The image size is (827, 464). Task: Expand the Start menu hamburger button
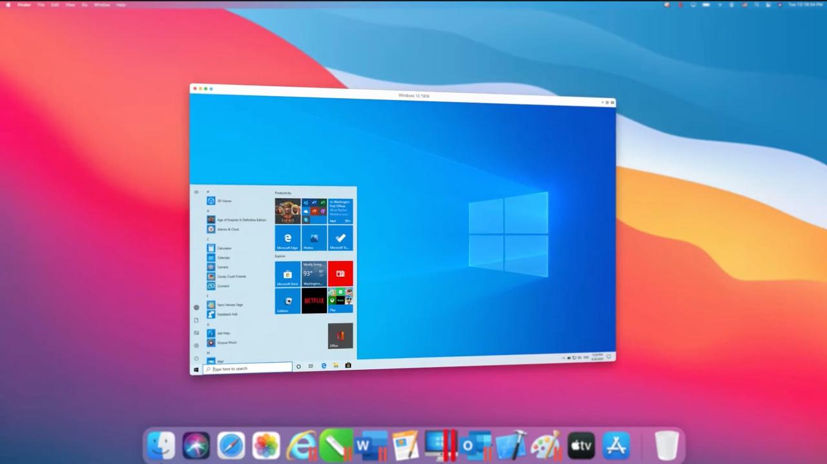[196, 192]
